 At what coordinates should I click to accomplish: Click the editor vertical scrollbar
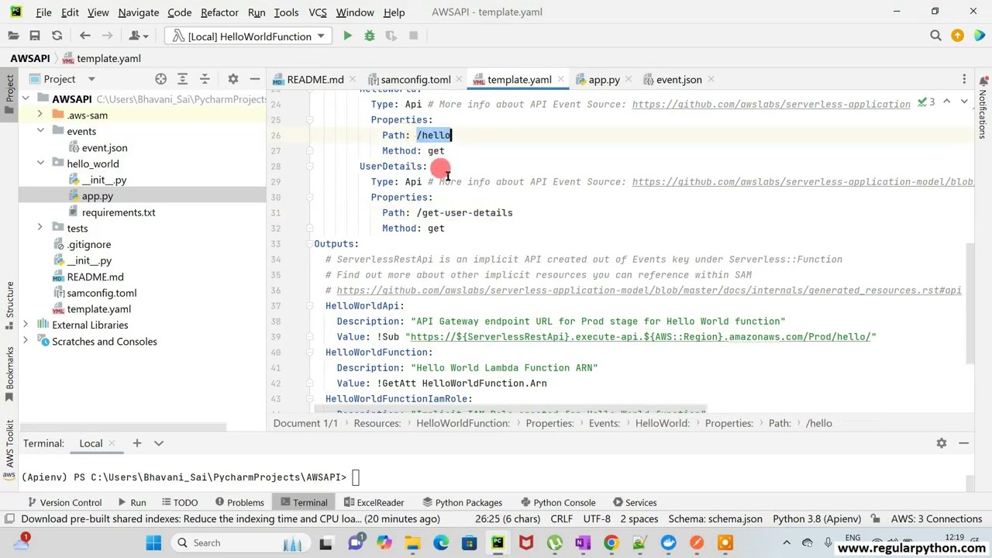(x=969, y=302)
